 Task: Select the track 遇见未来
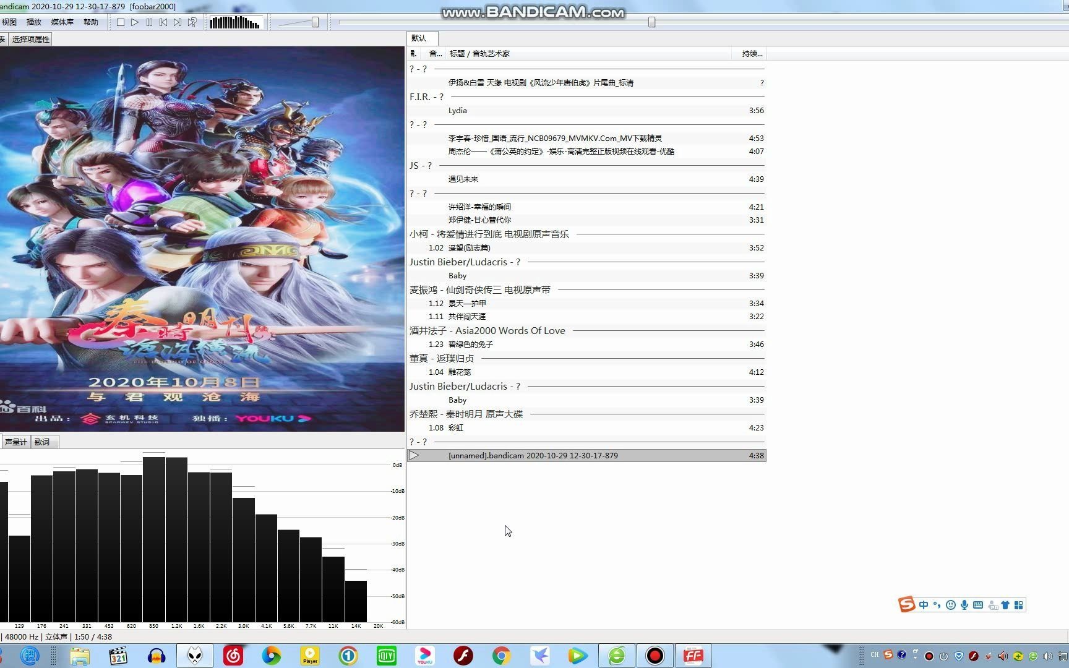[586, 179]
